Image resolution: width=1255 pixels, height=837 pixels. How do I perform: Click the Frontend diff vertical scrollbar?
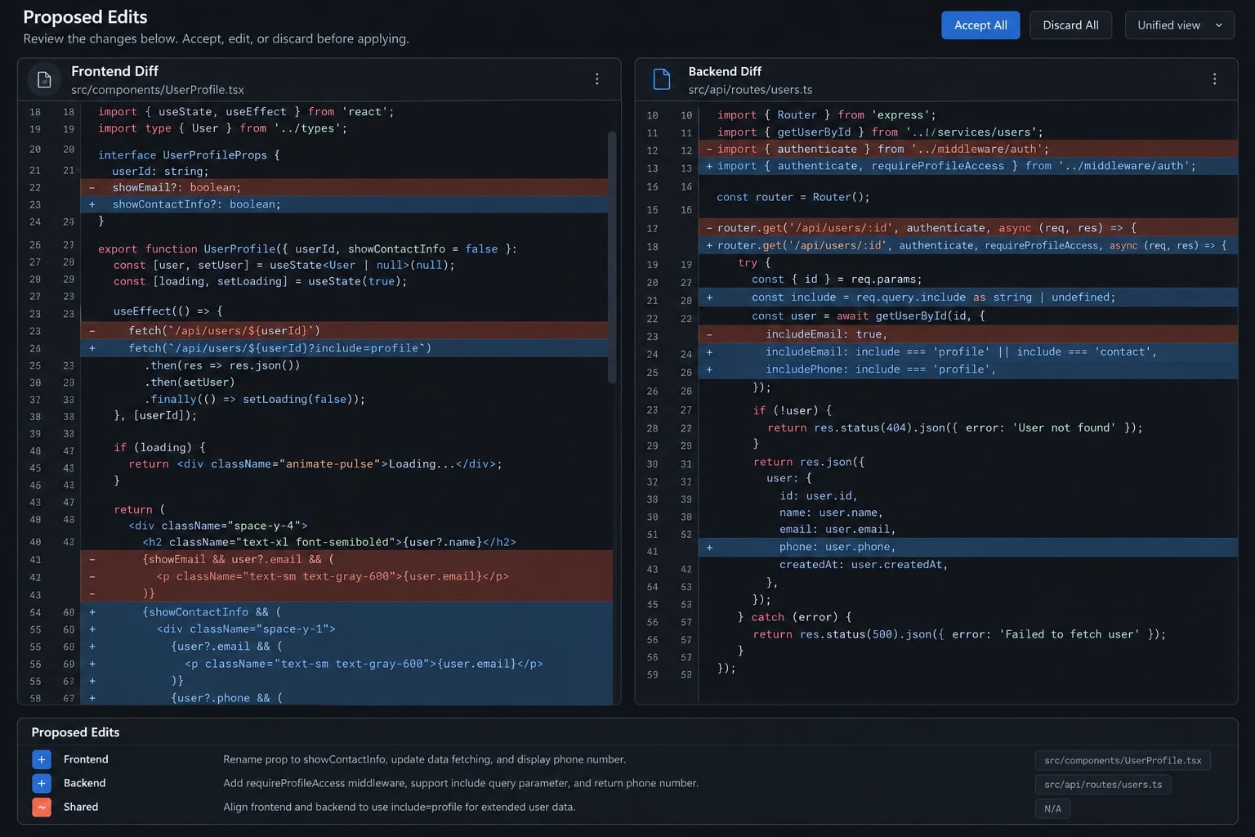(612, 257)
